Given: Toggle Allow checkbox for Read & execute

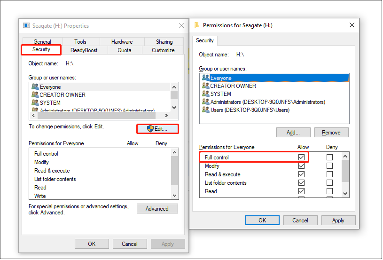Looking at the screenshot, I should [x=301, y=174].
